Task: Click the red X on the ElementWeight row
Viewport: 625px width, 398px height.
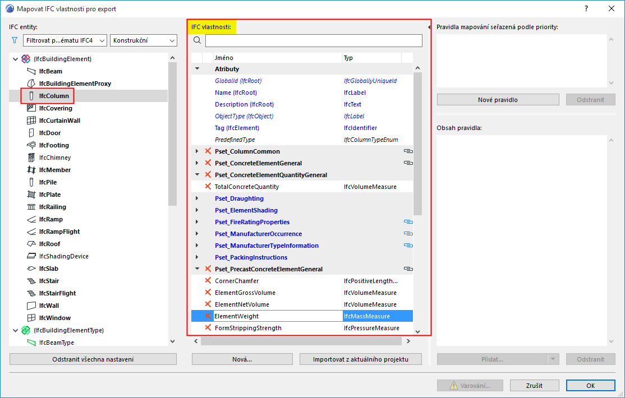Action: (x=208, y=316)
